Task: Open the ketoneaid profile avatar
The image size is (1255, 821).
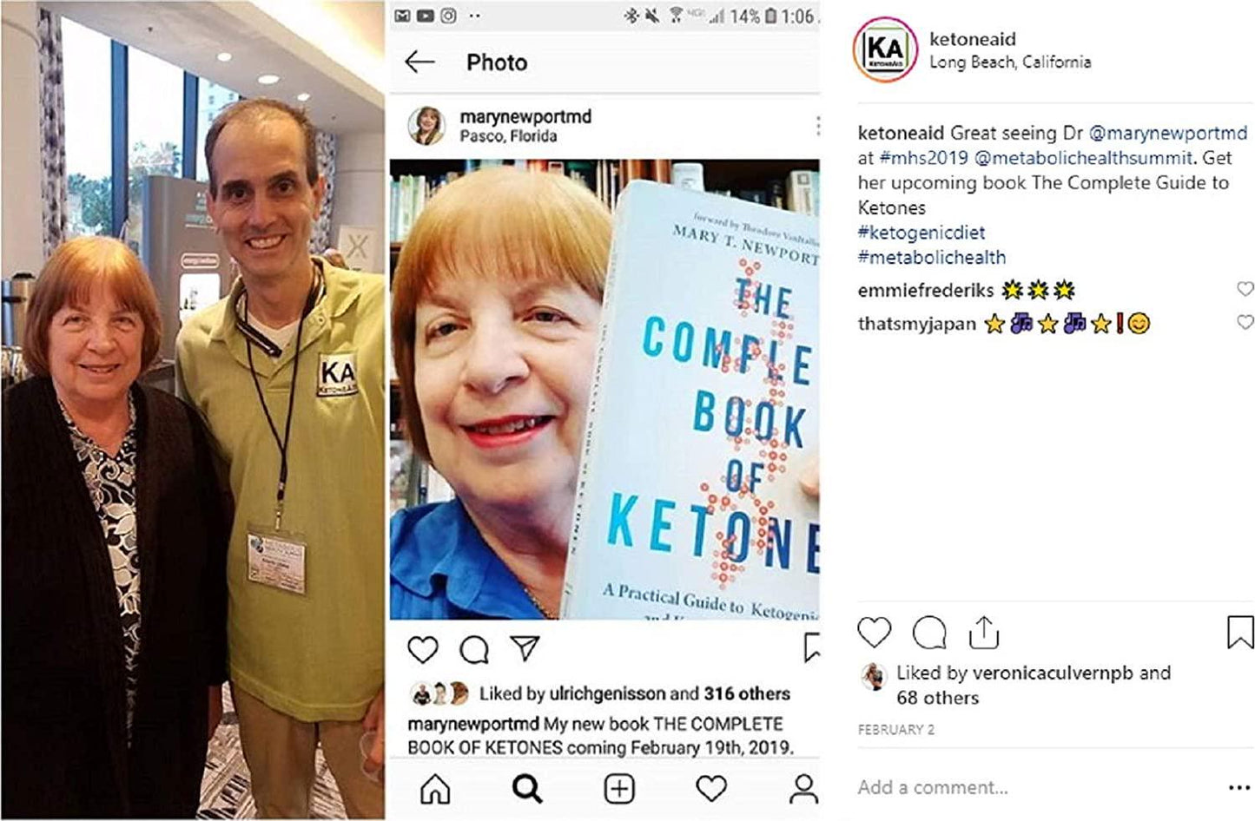Action: coord(884,50)
